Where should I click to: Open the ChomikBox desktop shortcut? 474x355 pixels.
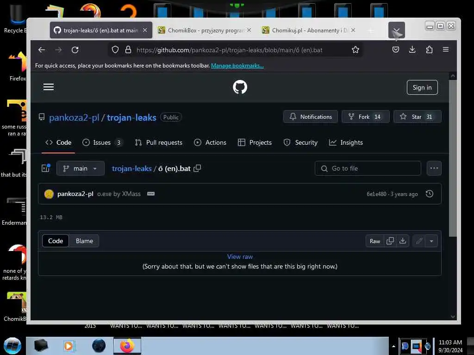tap(15, 307)
